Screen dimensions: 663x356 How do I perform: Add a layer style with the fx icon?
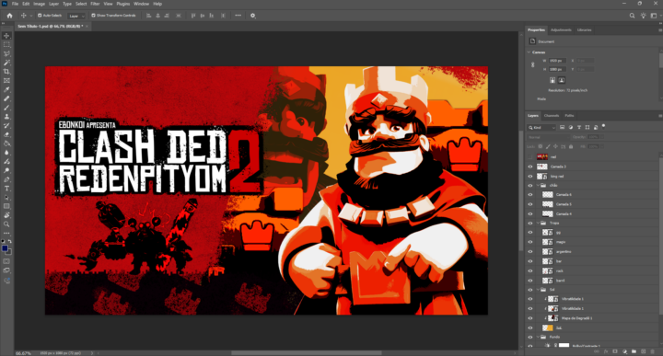coord(606,351)
